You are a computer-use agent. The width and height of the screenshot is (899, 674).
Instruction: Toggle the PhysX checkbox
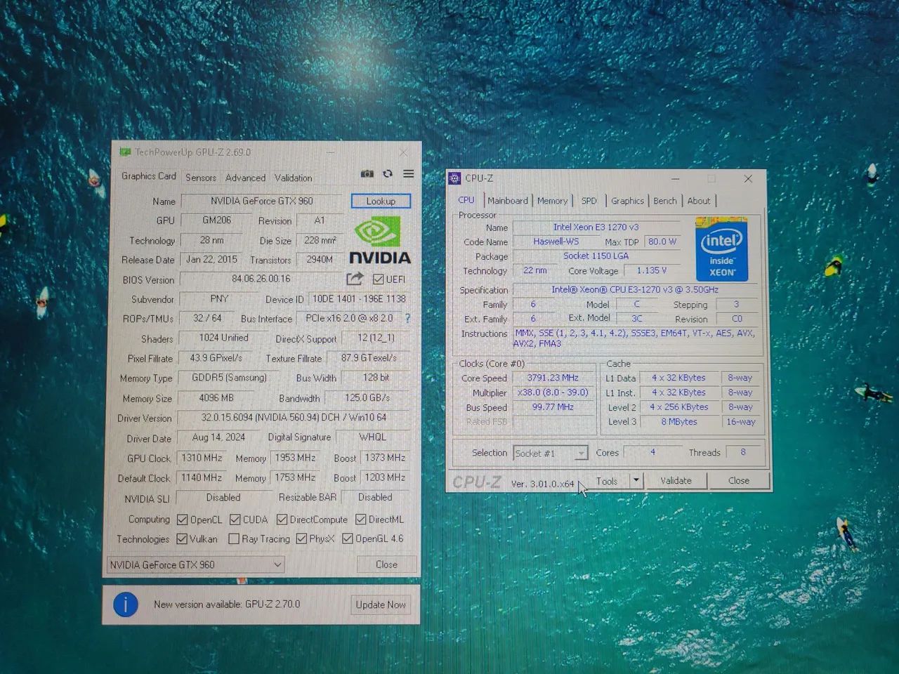[x=302, y=538]
